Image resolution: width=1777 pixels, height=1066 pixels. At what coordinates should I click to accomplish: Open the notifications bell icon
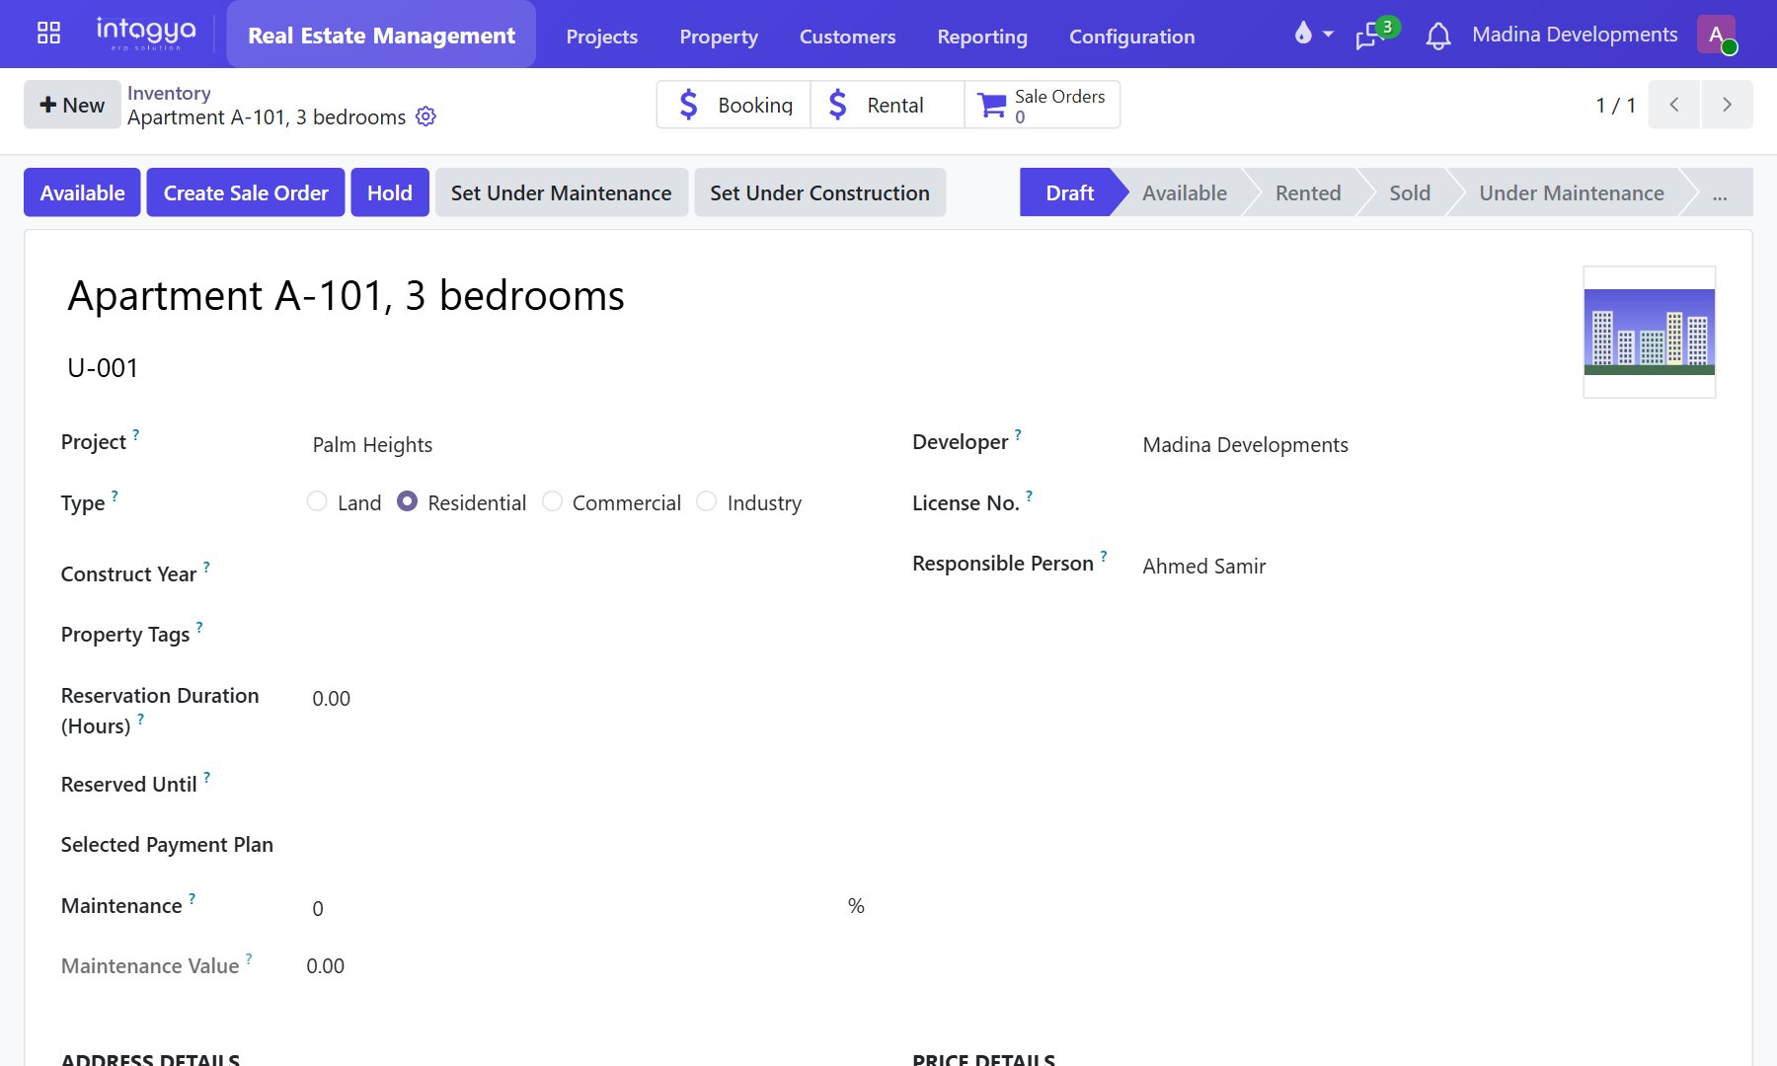coord(1438,36)
